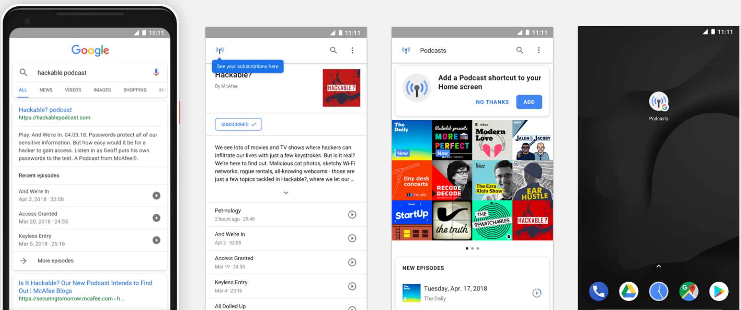
Task: Open overflow menu on Hackable podcast page
Action: [x=352, y=50]
